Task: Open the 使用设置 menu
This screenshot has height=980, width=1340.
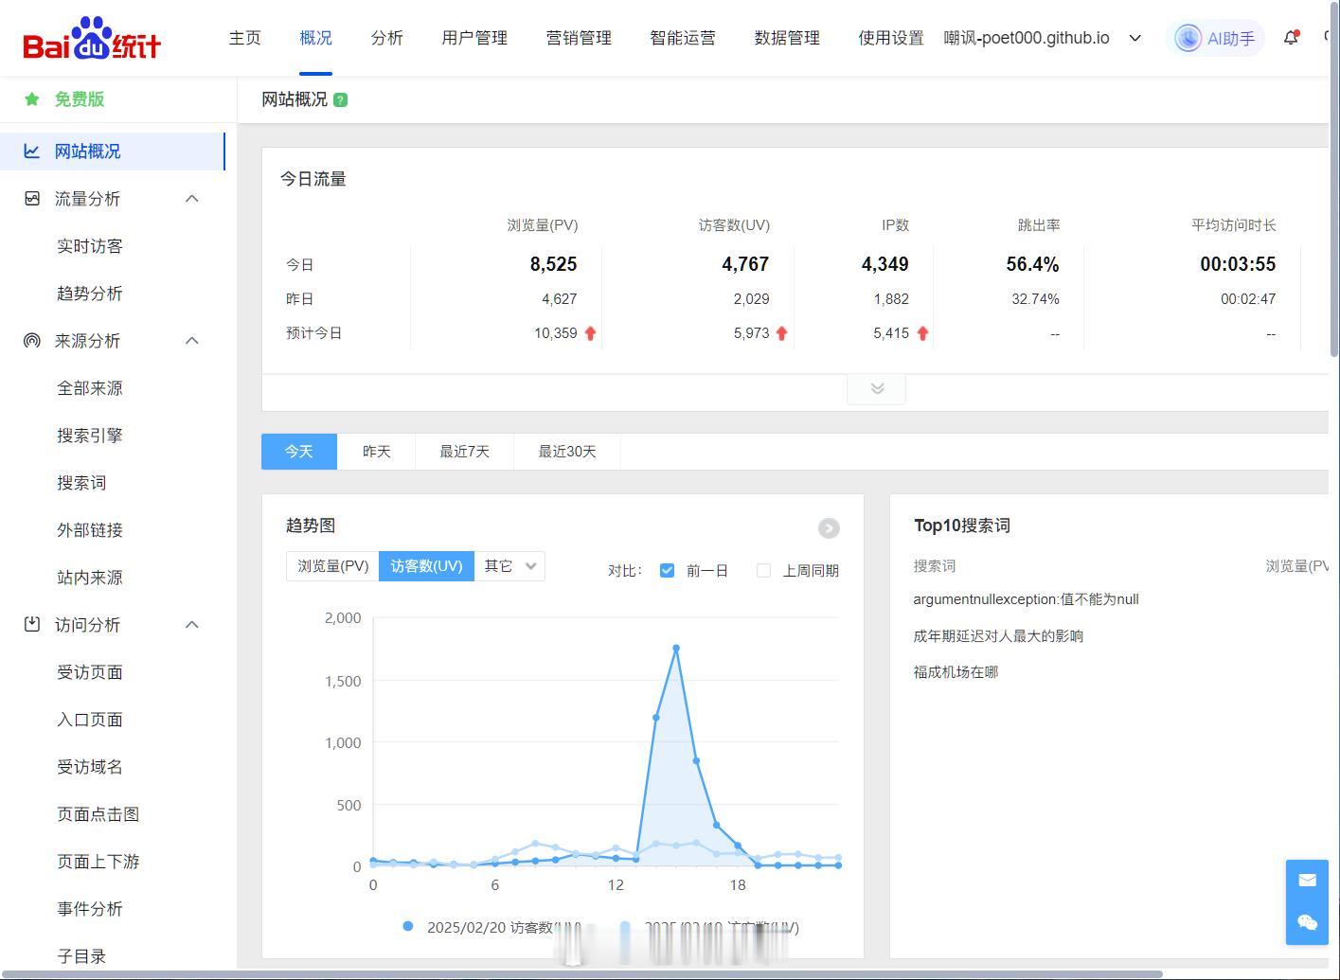Action: pos(891,38)
